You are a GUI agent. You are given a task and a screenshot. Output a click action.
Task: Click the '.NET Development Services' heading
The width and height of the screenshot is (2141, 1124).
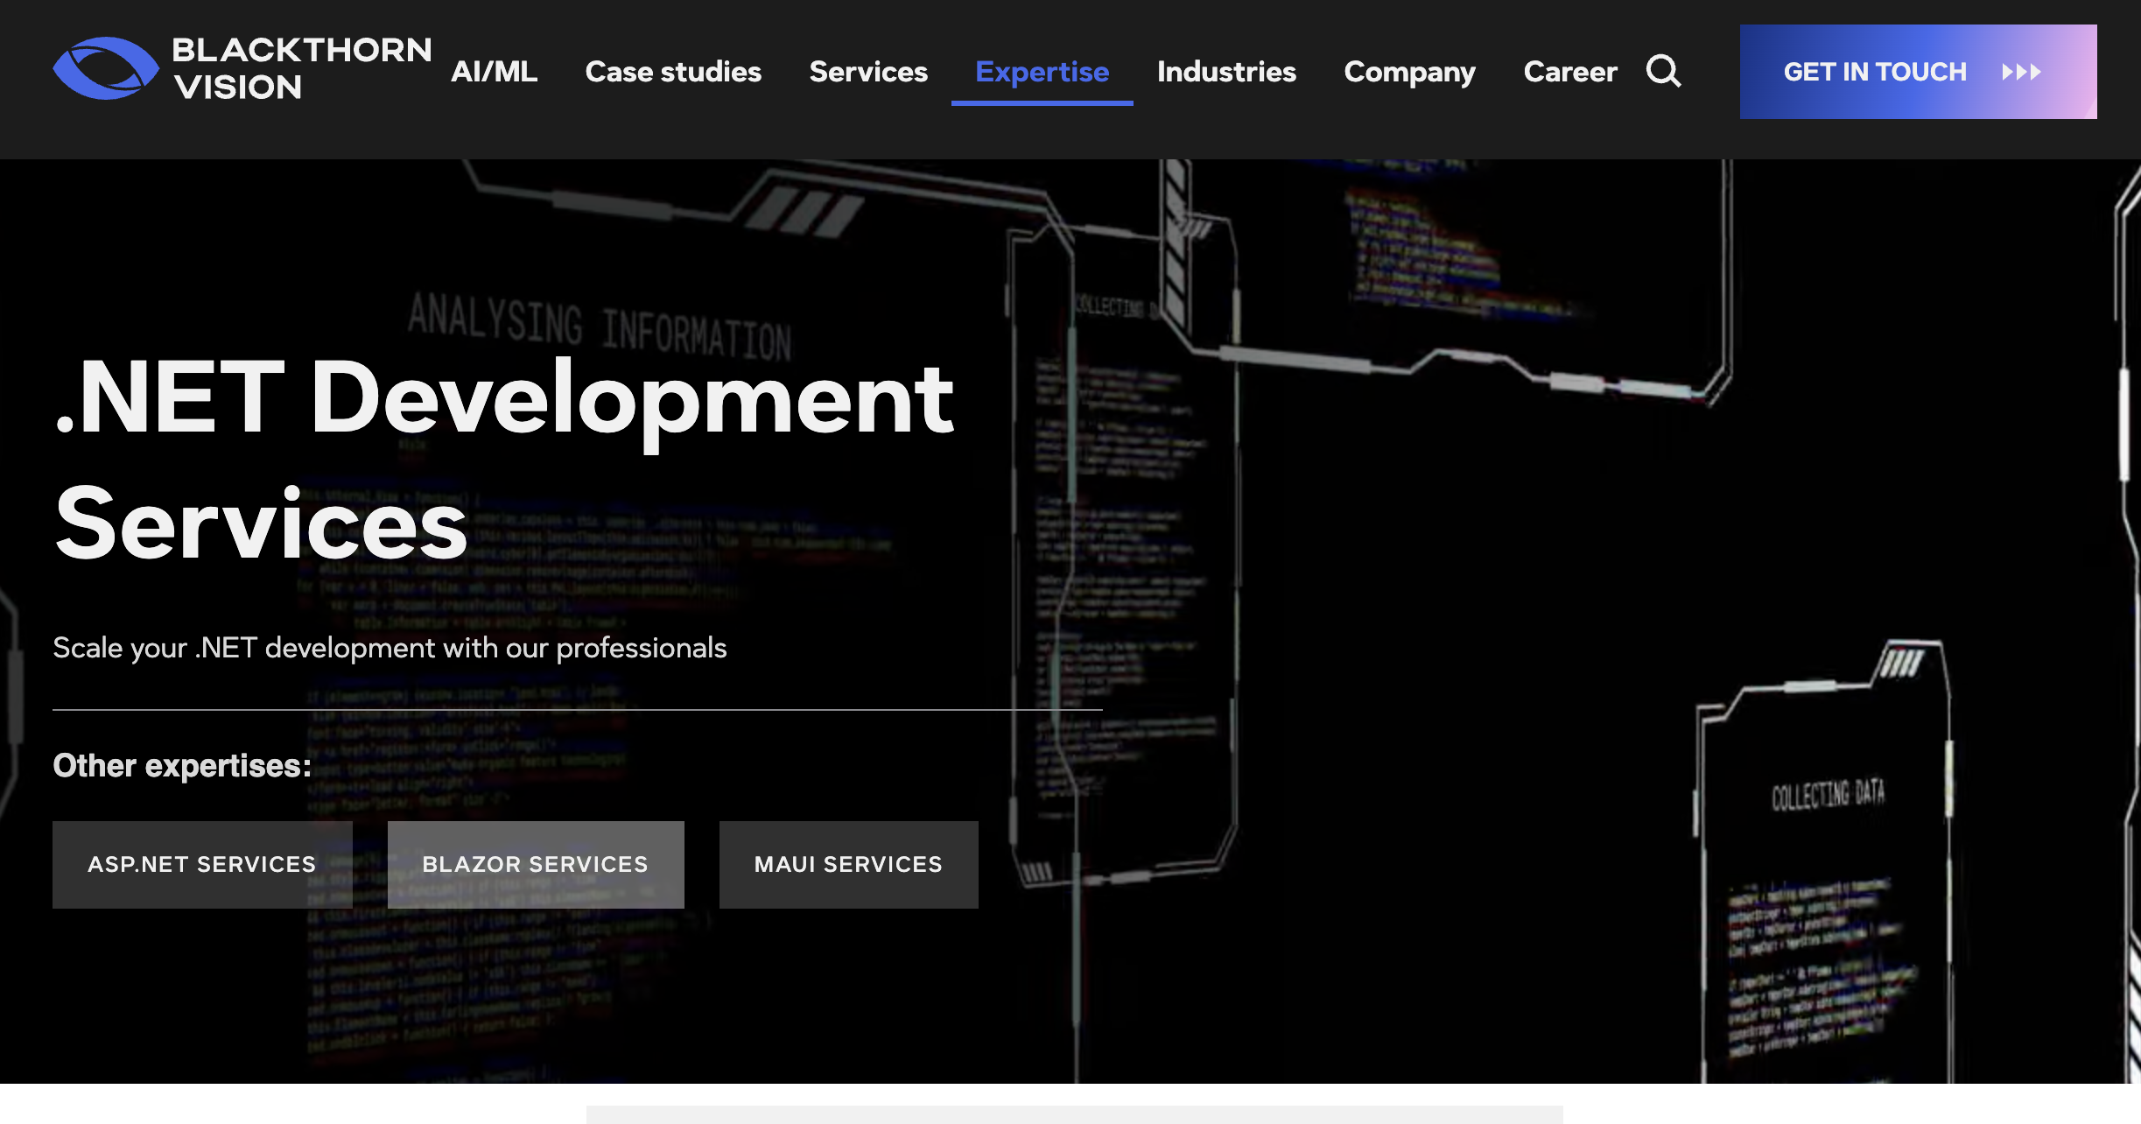pyautogui.click(x=504, y=460)
